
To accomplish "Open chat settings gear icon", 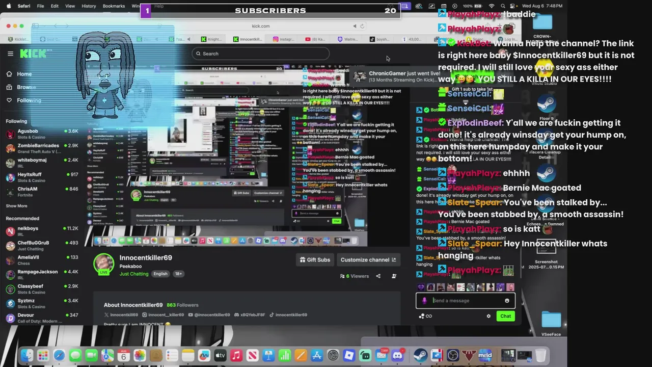I will pos(488,316).
